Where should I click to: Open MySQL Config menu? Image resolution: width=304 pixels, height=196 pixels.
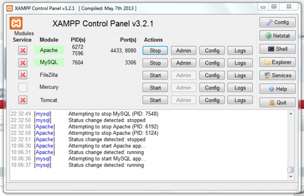(x=212, y=63)
